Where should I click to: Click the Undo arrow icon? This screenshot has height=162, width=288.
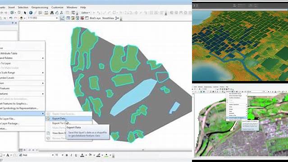[10, 18]
